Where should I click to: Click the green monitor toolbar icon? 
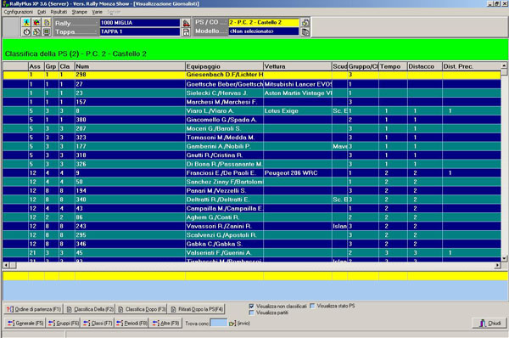pyautogui.click(x=47, y=32)
